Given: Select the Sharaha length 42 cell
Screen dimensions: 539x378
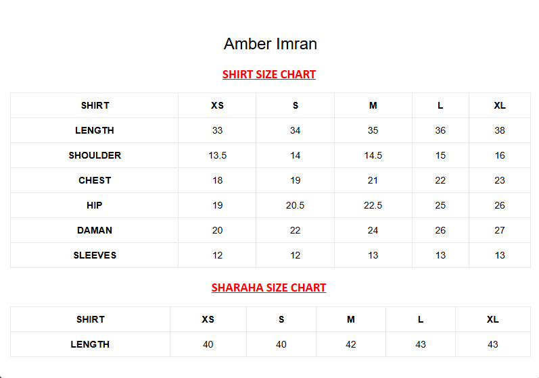Looking at the screenshot, I should click(350, 344).
